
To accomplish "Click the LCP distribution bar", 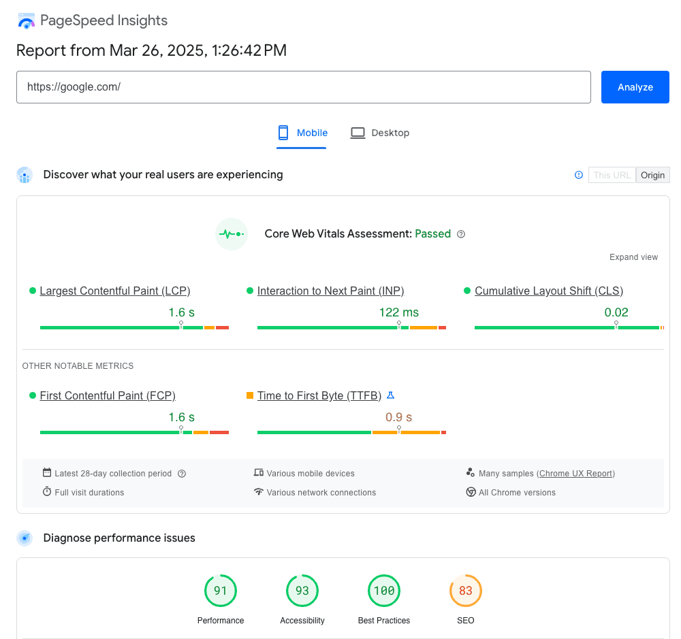I will coord(134,328).
